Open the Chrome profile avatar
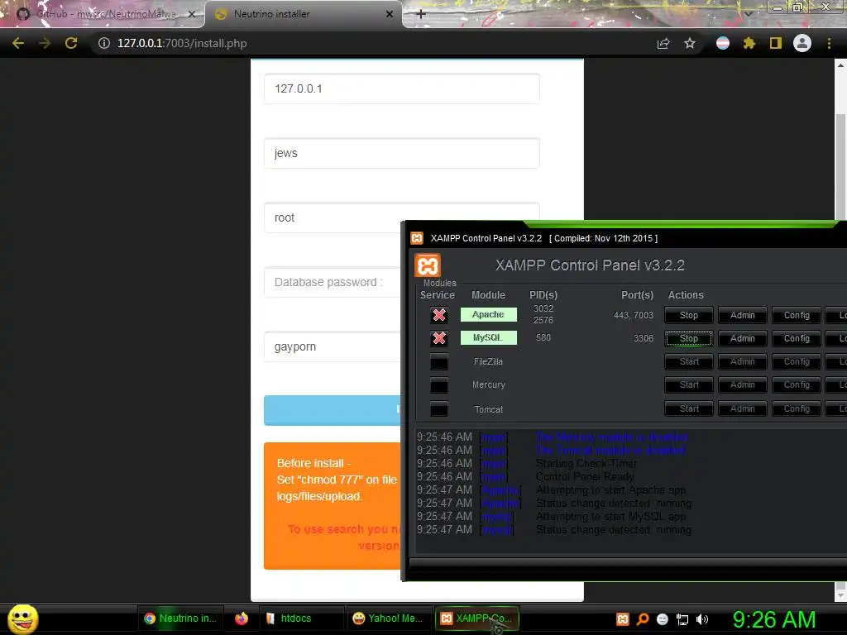 pyautogui.click(x=802, y=43)
